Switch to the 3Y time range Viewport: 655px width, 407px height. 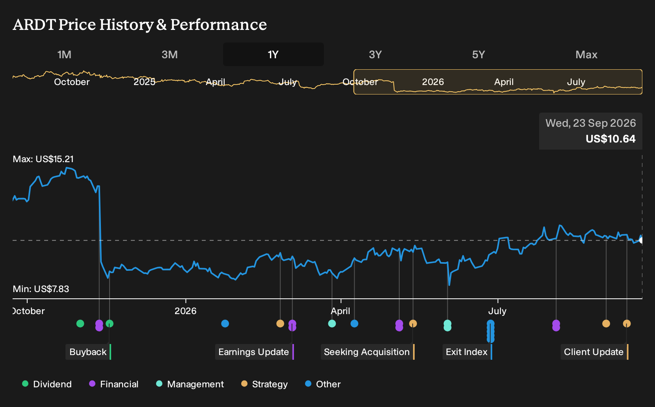[375, 54]
